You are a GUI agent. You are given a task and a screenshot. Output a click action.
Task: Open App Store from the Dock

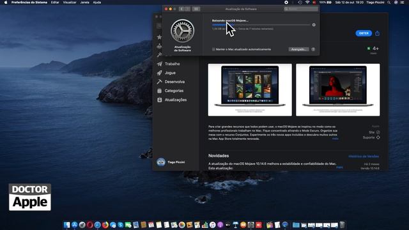75,225
